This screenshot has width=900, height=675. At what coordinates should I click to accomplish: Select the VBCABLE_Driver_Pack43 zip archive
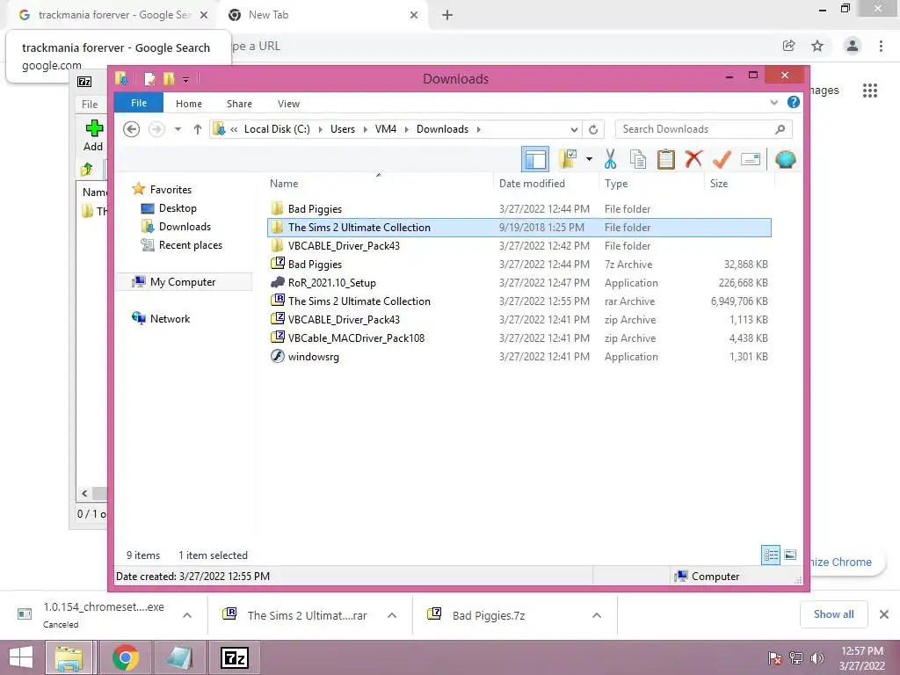click(x=519, y=319)
